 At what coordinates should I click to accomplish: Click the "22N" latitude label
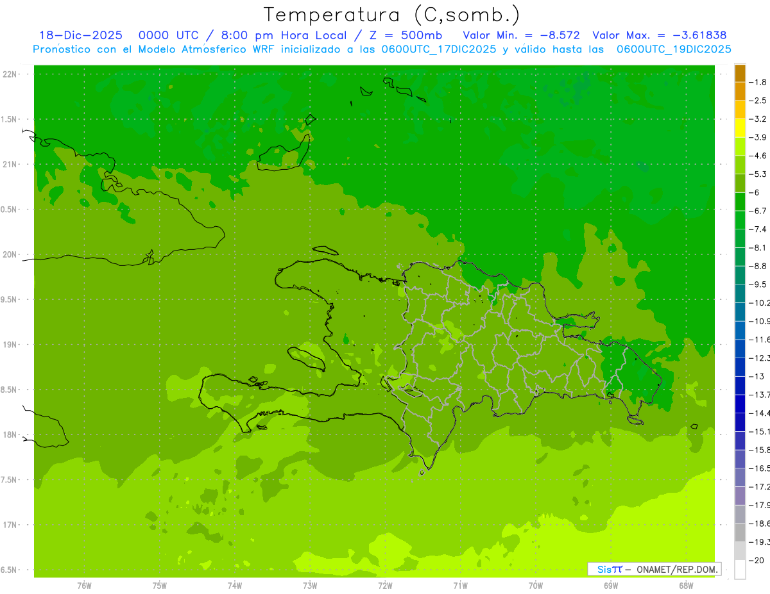pyautogui.click(x=11, y=74)
